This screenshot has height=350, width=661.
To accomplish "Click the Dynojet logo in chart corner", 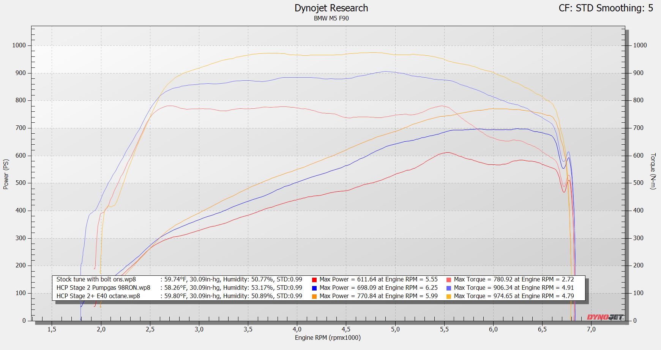I will (x=604, y=317).
